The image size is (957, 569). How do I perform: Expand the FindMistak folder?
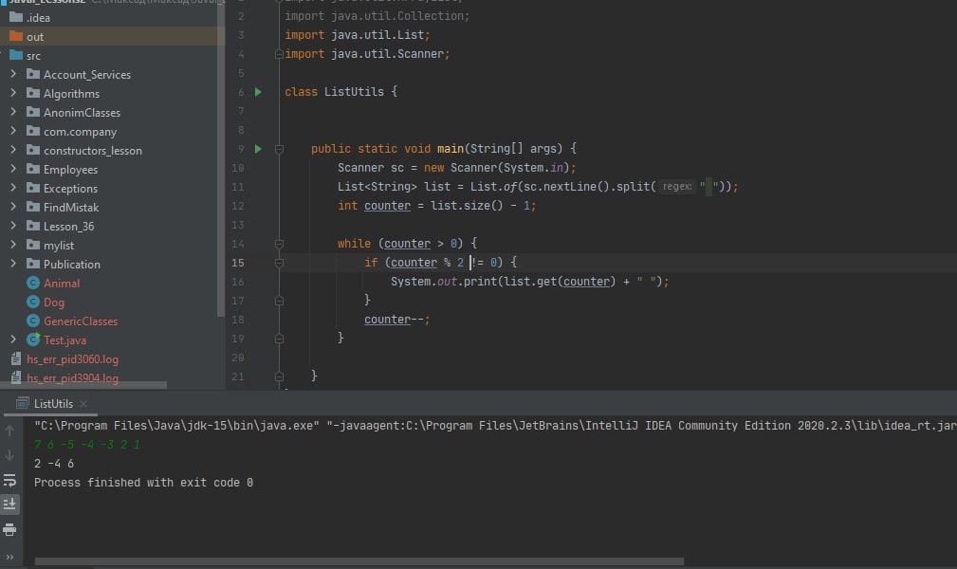pos(13,207)
